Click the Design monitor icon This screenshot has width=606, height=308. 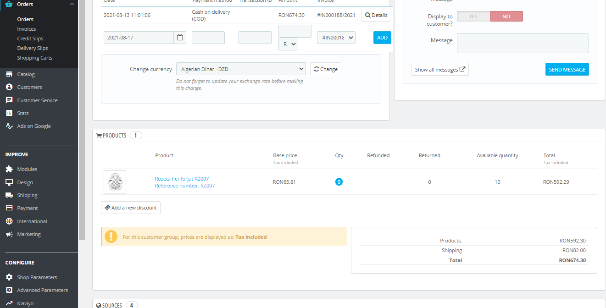(9, 182)
